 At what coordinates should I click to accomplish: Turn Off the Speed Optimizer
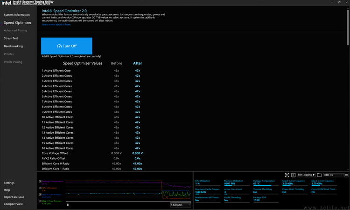67,46
